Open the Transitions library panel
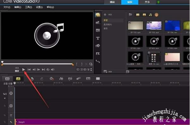The image size is (190, 125). (x=98, y=30)
